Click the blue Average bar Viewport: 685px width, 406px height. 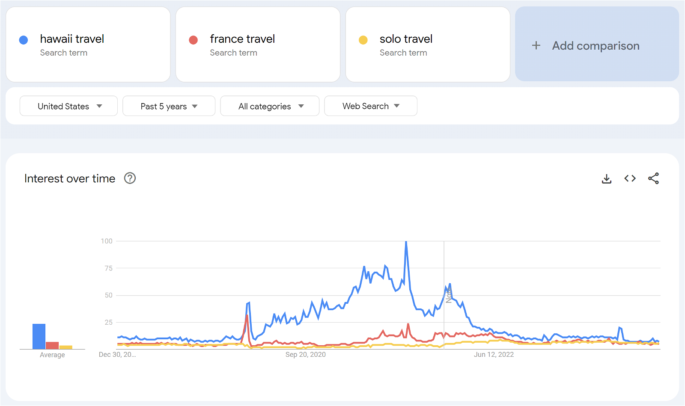[39, 336]
